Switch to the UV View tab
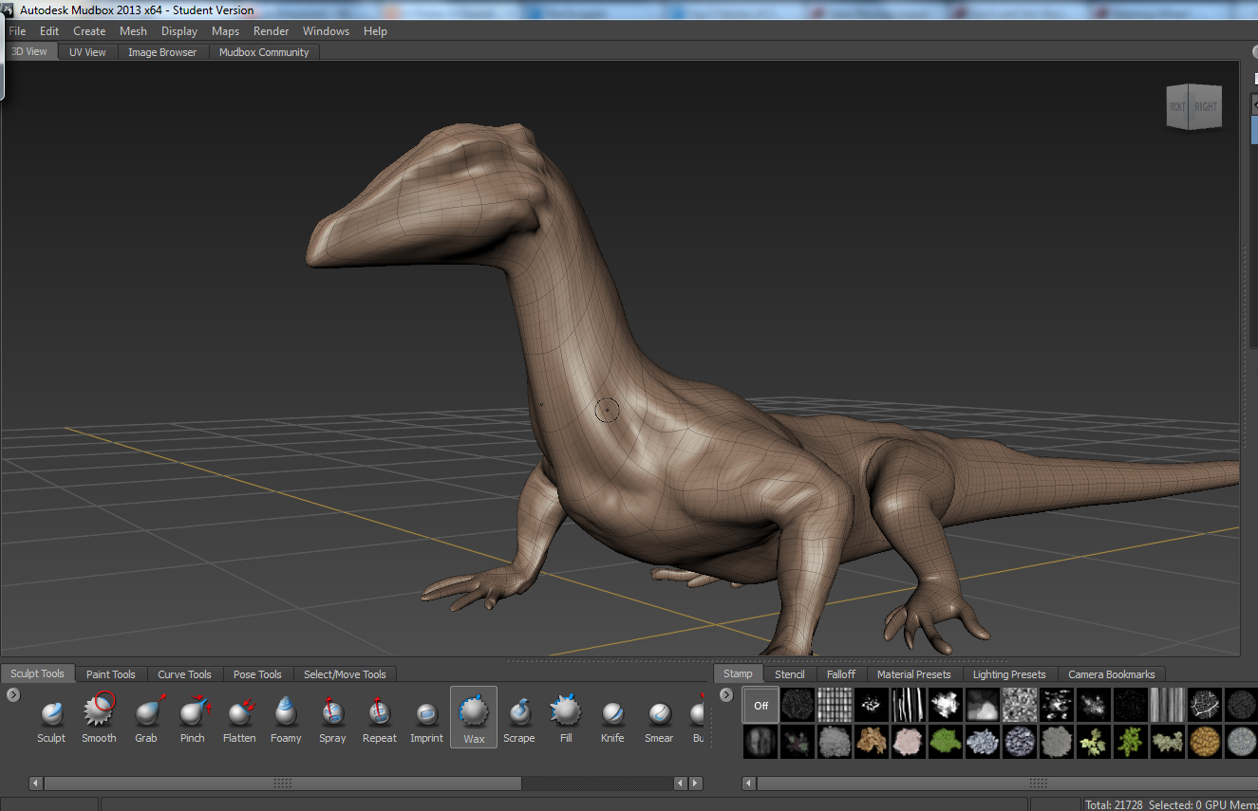The image size is (1258, 811). coord(87,52)
